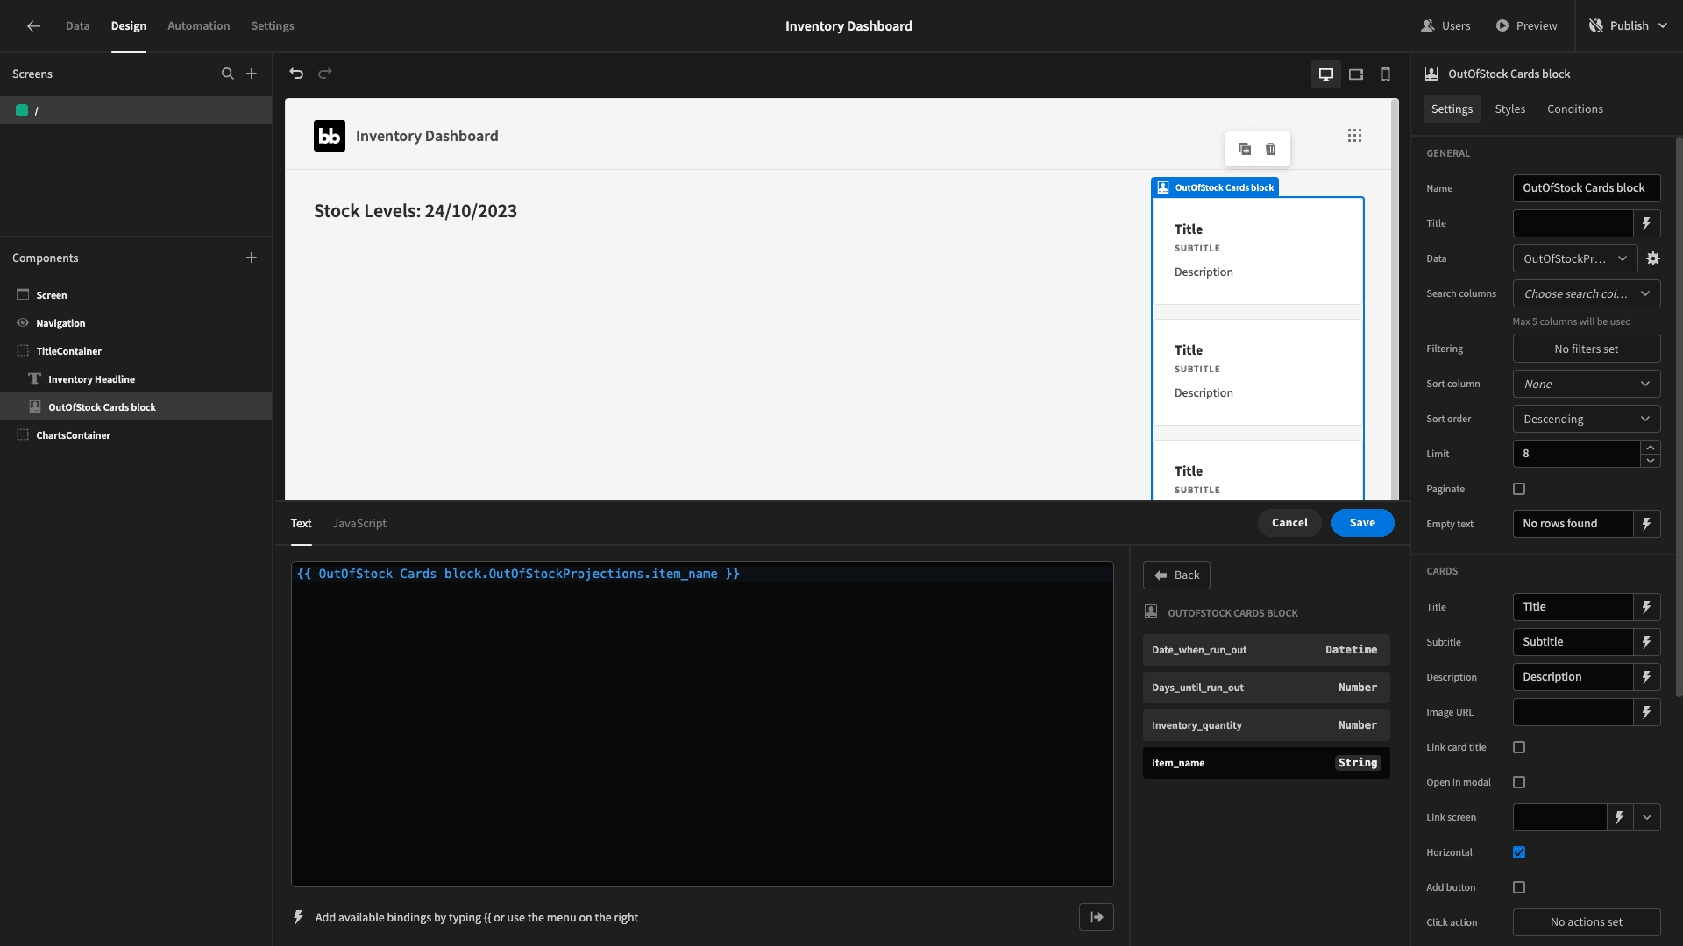Screen dimensions: 1683x946
Task: Expand the Link screen dropdown
Action: coord(1647,817)
